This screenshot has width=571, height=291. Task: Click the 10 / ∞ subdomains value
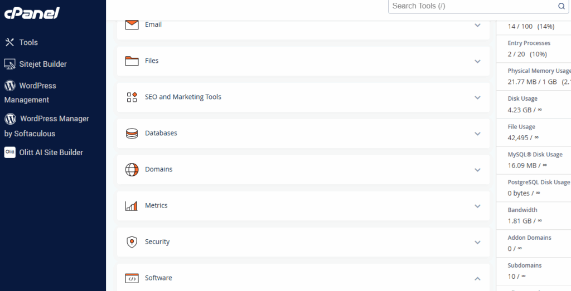click(517, 277)
